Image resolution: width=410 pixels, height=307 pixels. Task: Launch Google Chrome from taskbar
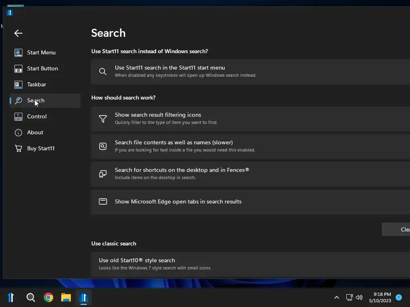(x=48, y=297)
